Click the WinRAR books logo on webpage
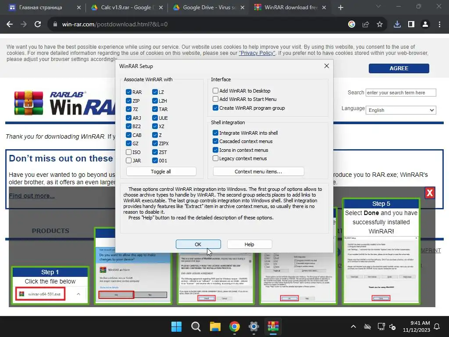 click(29, 103)
